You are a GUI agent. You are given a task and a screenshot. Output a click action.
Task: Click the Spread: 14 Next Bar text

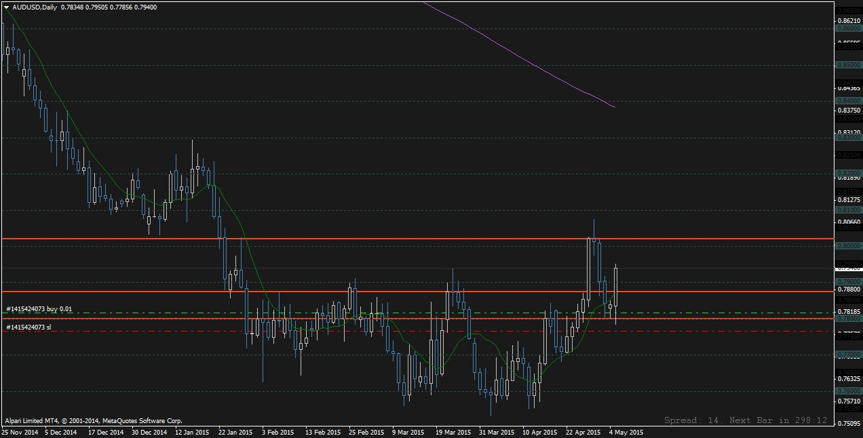pos(746,420)
